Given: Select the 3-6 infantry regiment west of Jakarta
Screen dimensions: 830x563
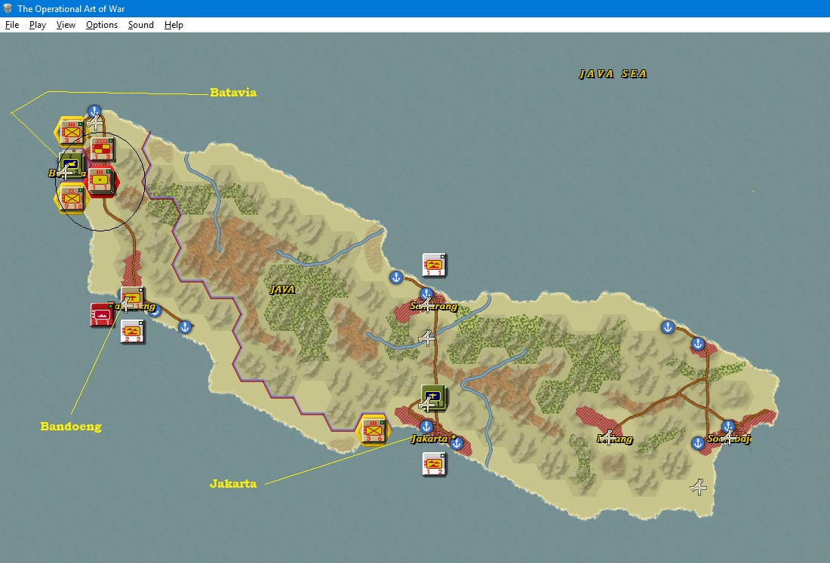Looking at the screenshot, I should point(373,430).
